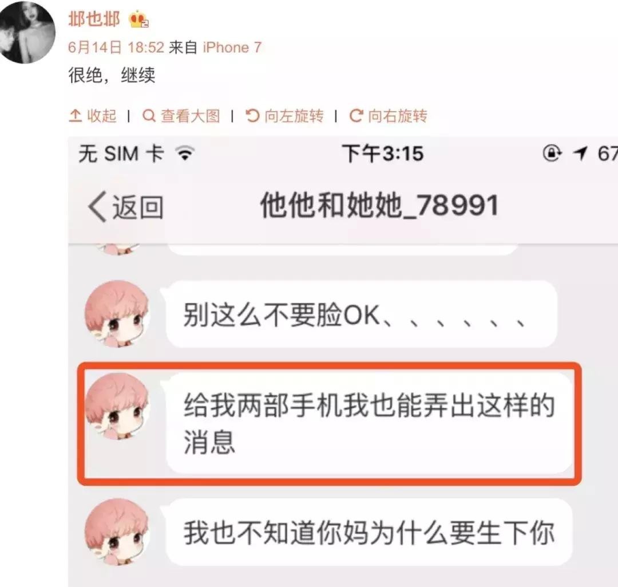
Task: Tap the 给我两部手机 message bubble
Action: (x=369, y=423)
